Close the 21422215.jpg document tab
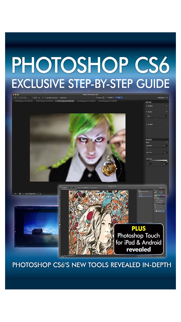 point(55,101)
